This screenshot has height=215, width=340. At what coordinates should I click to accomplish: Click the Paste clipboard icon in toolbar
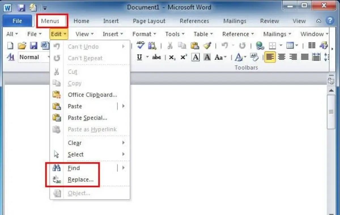tap(195, 45)
